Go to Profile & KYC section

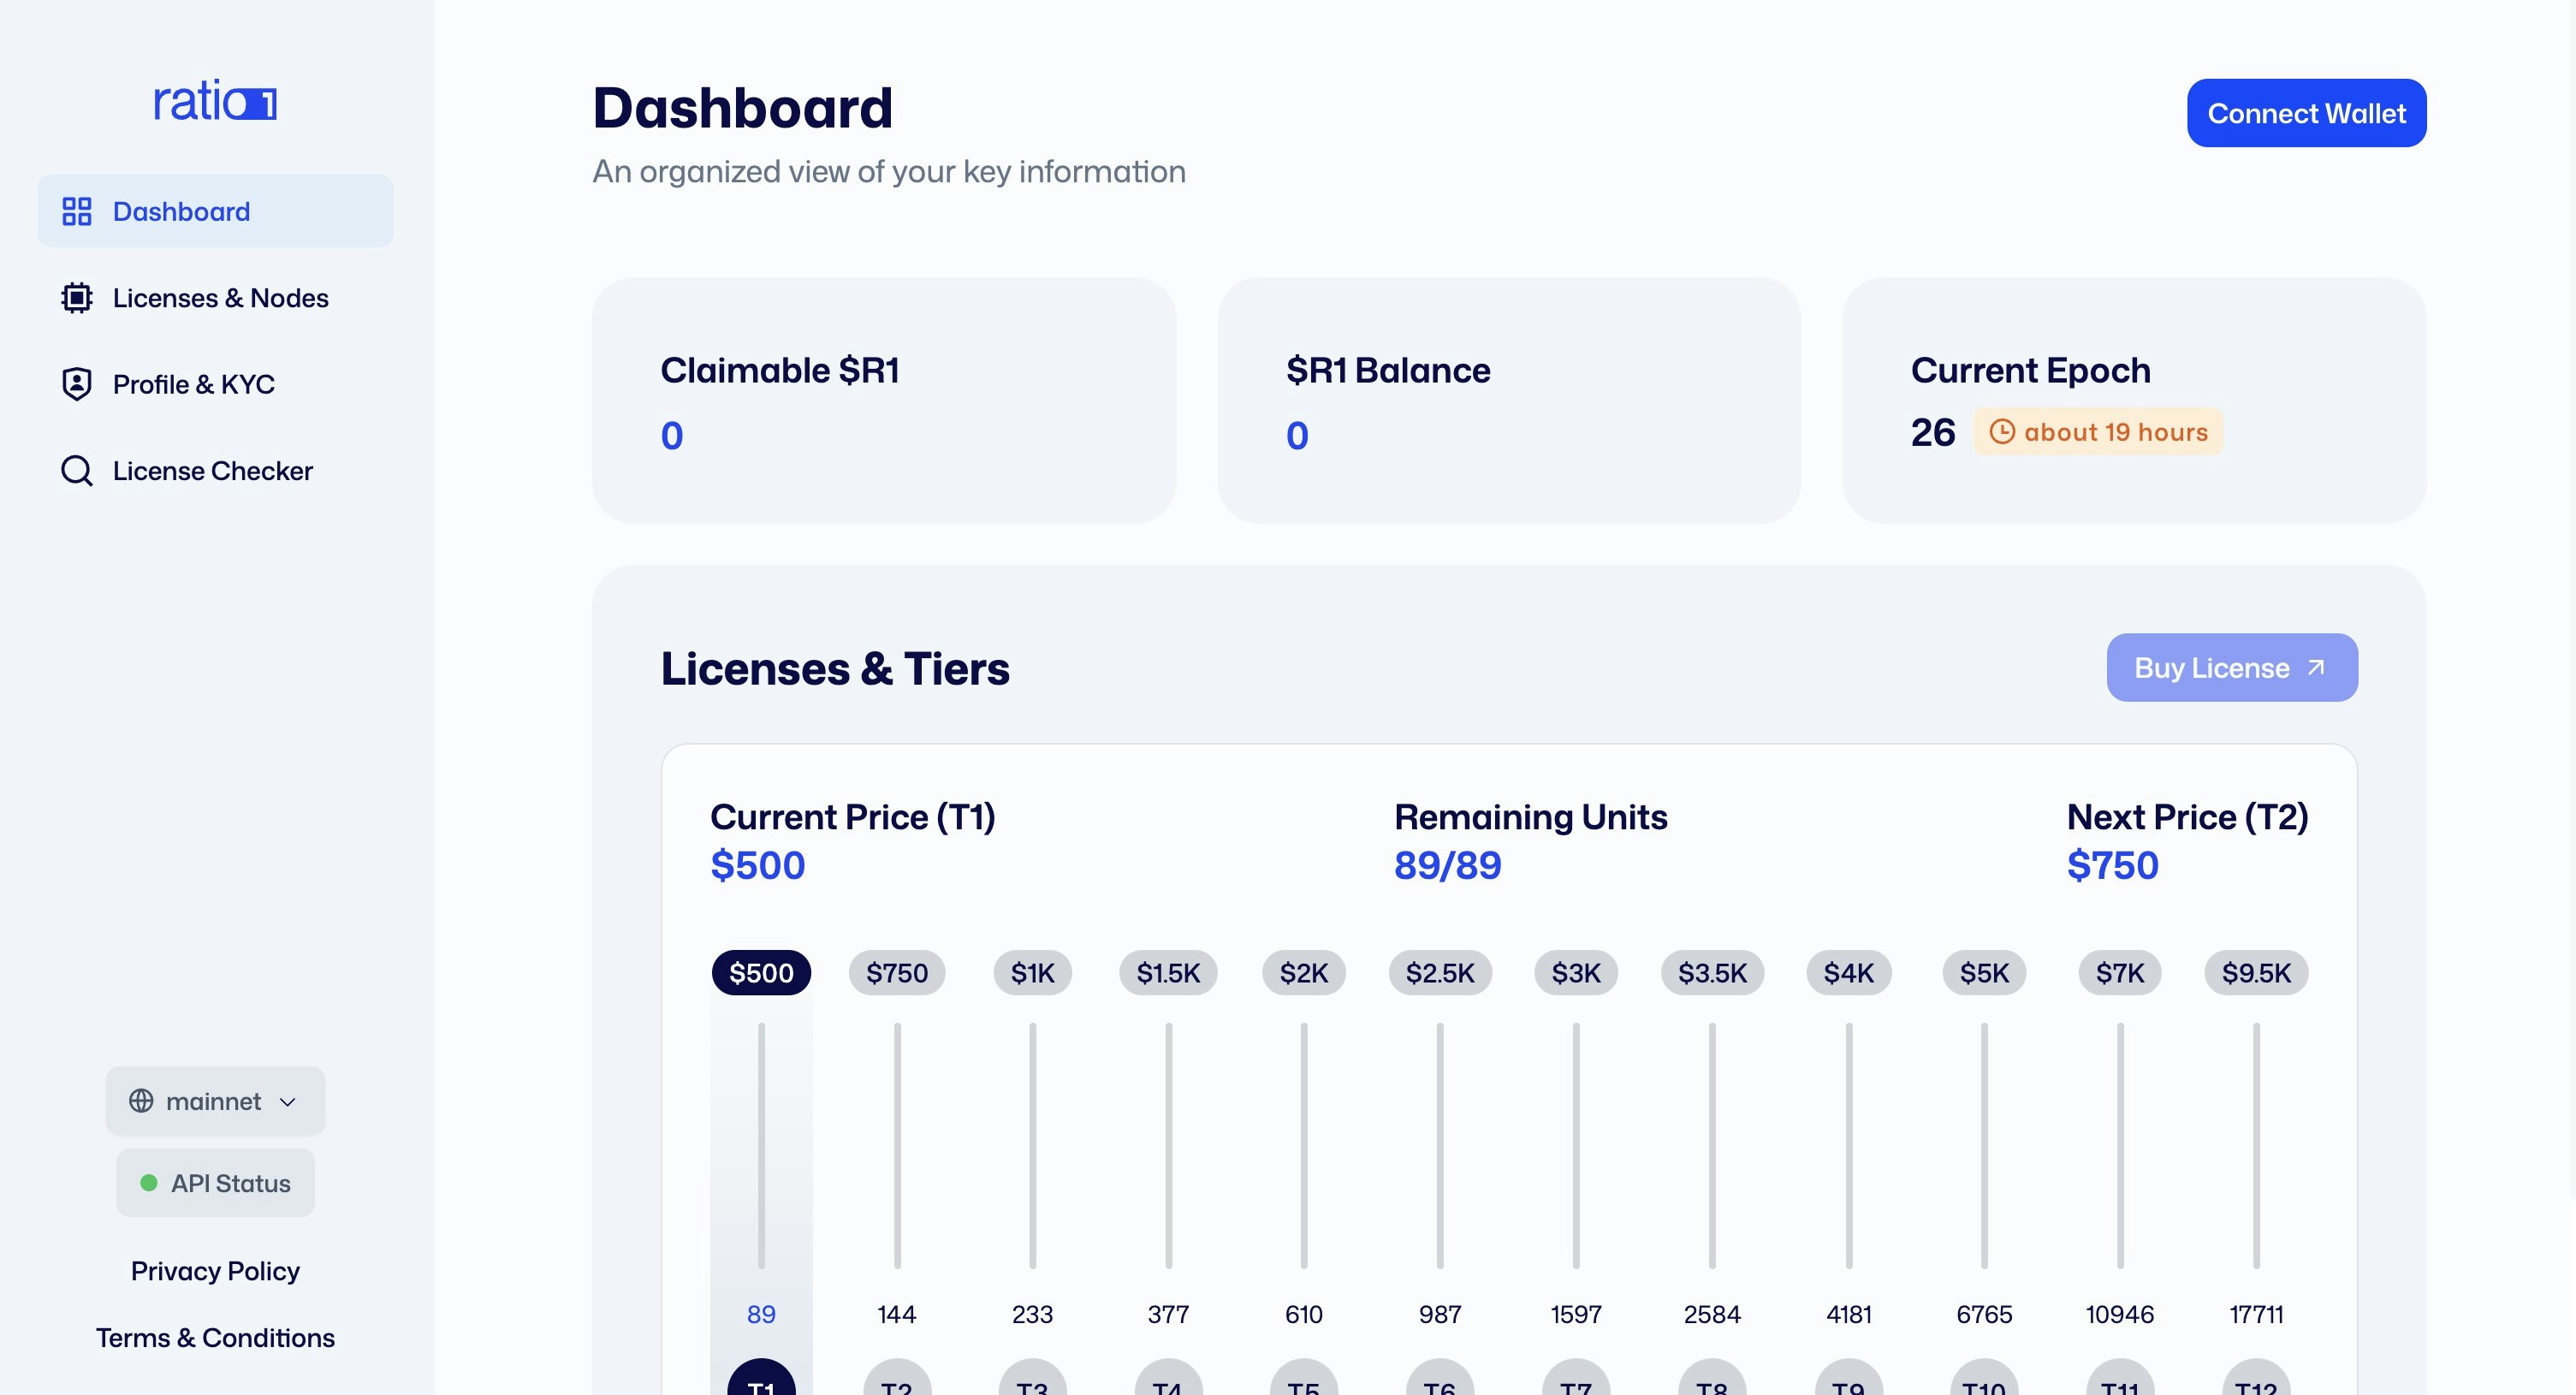pyautogui.click(x=193, y=384)
